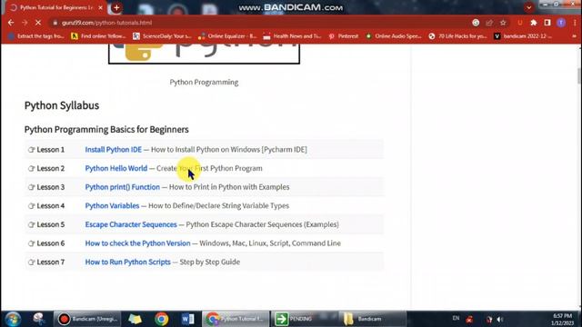Screen dimensions: 582x327
Task: Go back to the previous page
Action: 11,23
